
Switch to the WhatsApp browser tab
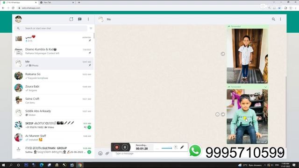point(19,2)
